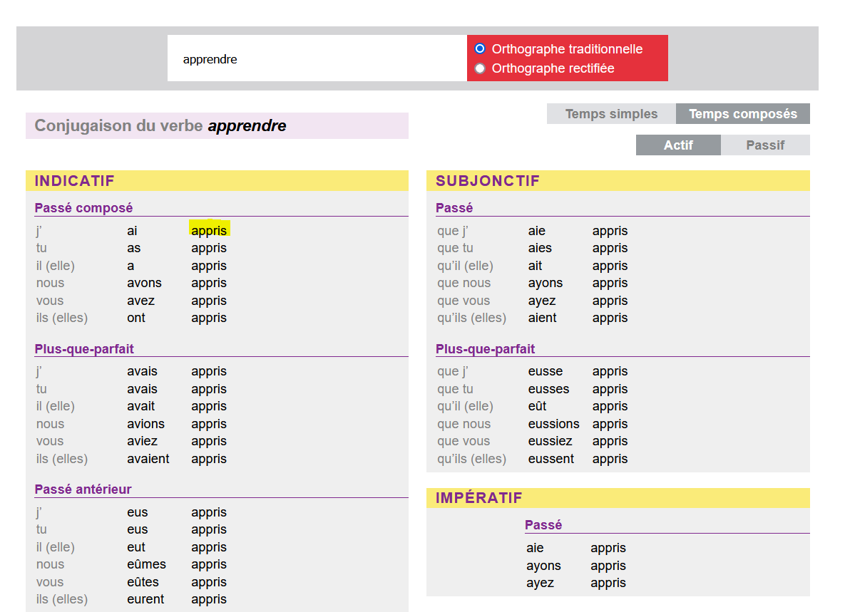Click Plus-que-parfait heading under Subjonctif
This screenshot has height=612, width=850.
tap(485, 349)
